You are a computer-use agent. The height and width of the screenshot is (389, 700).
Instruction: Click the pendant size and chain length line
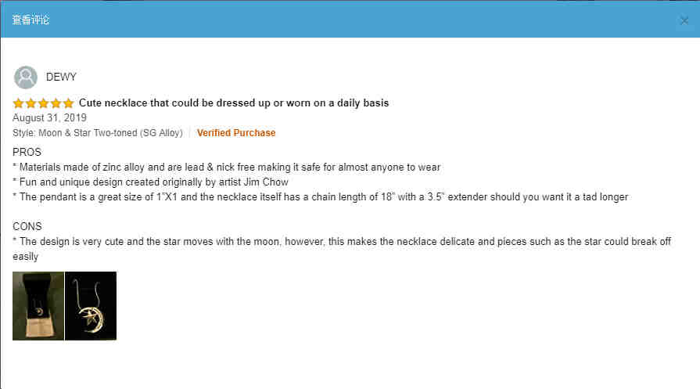click(x=320, y=197)
